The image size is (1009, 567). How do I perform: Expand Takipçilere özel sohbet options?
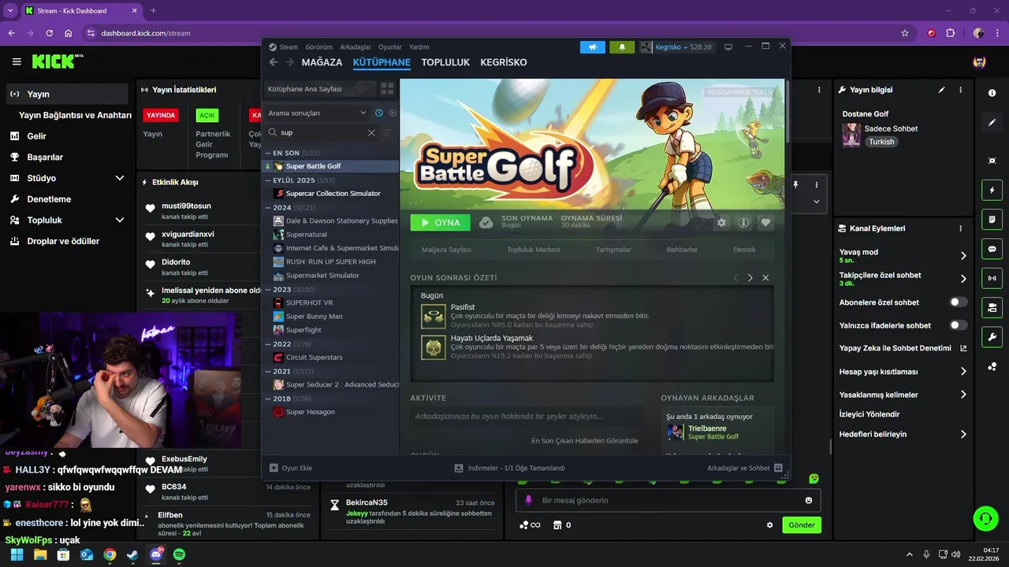(963, 279)
